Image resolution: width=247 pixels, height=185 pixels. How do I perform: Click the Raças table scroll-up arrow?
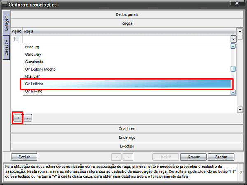(x=240, y=32)
